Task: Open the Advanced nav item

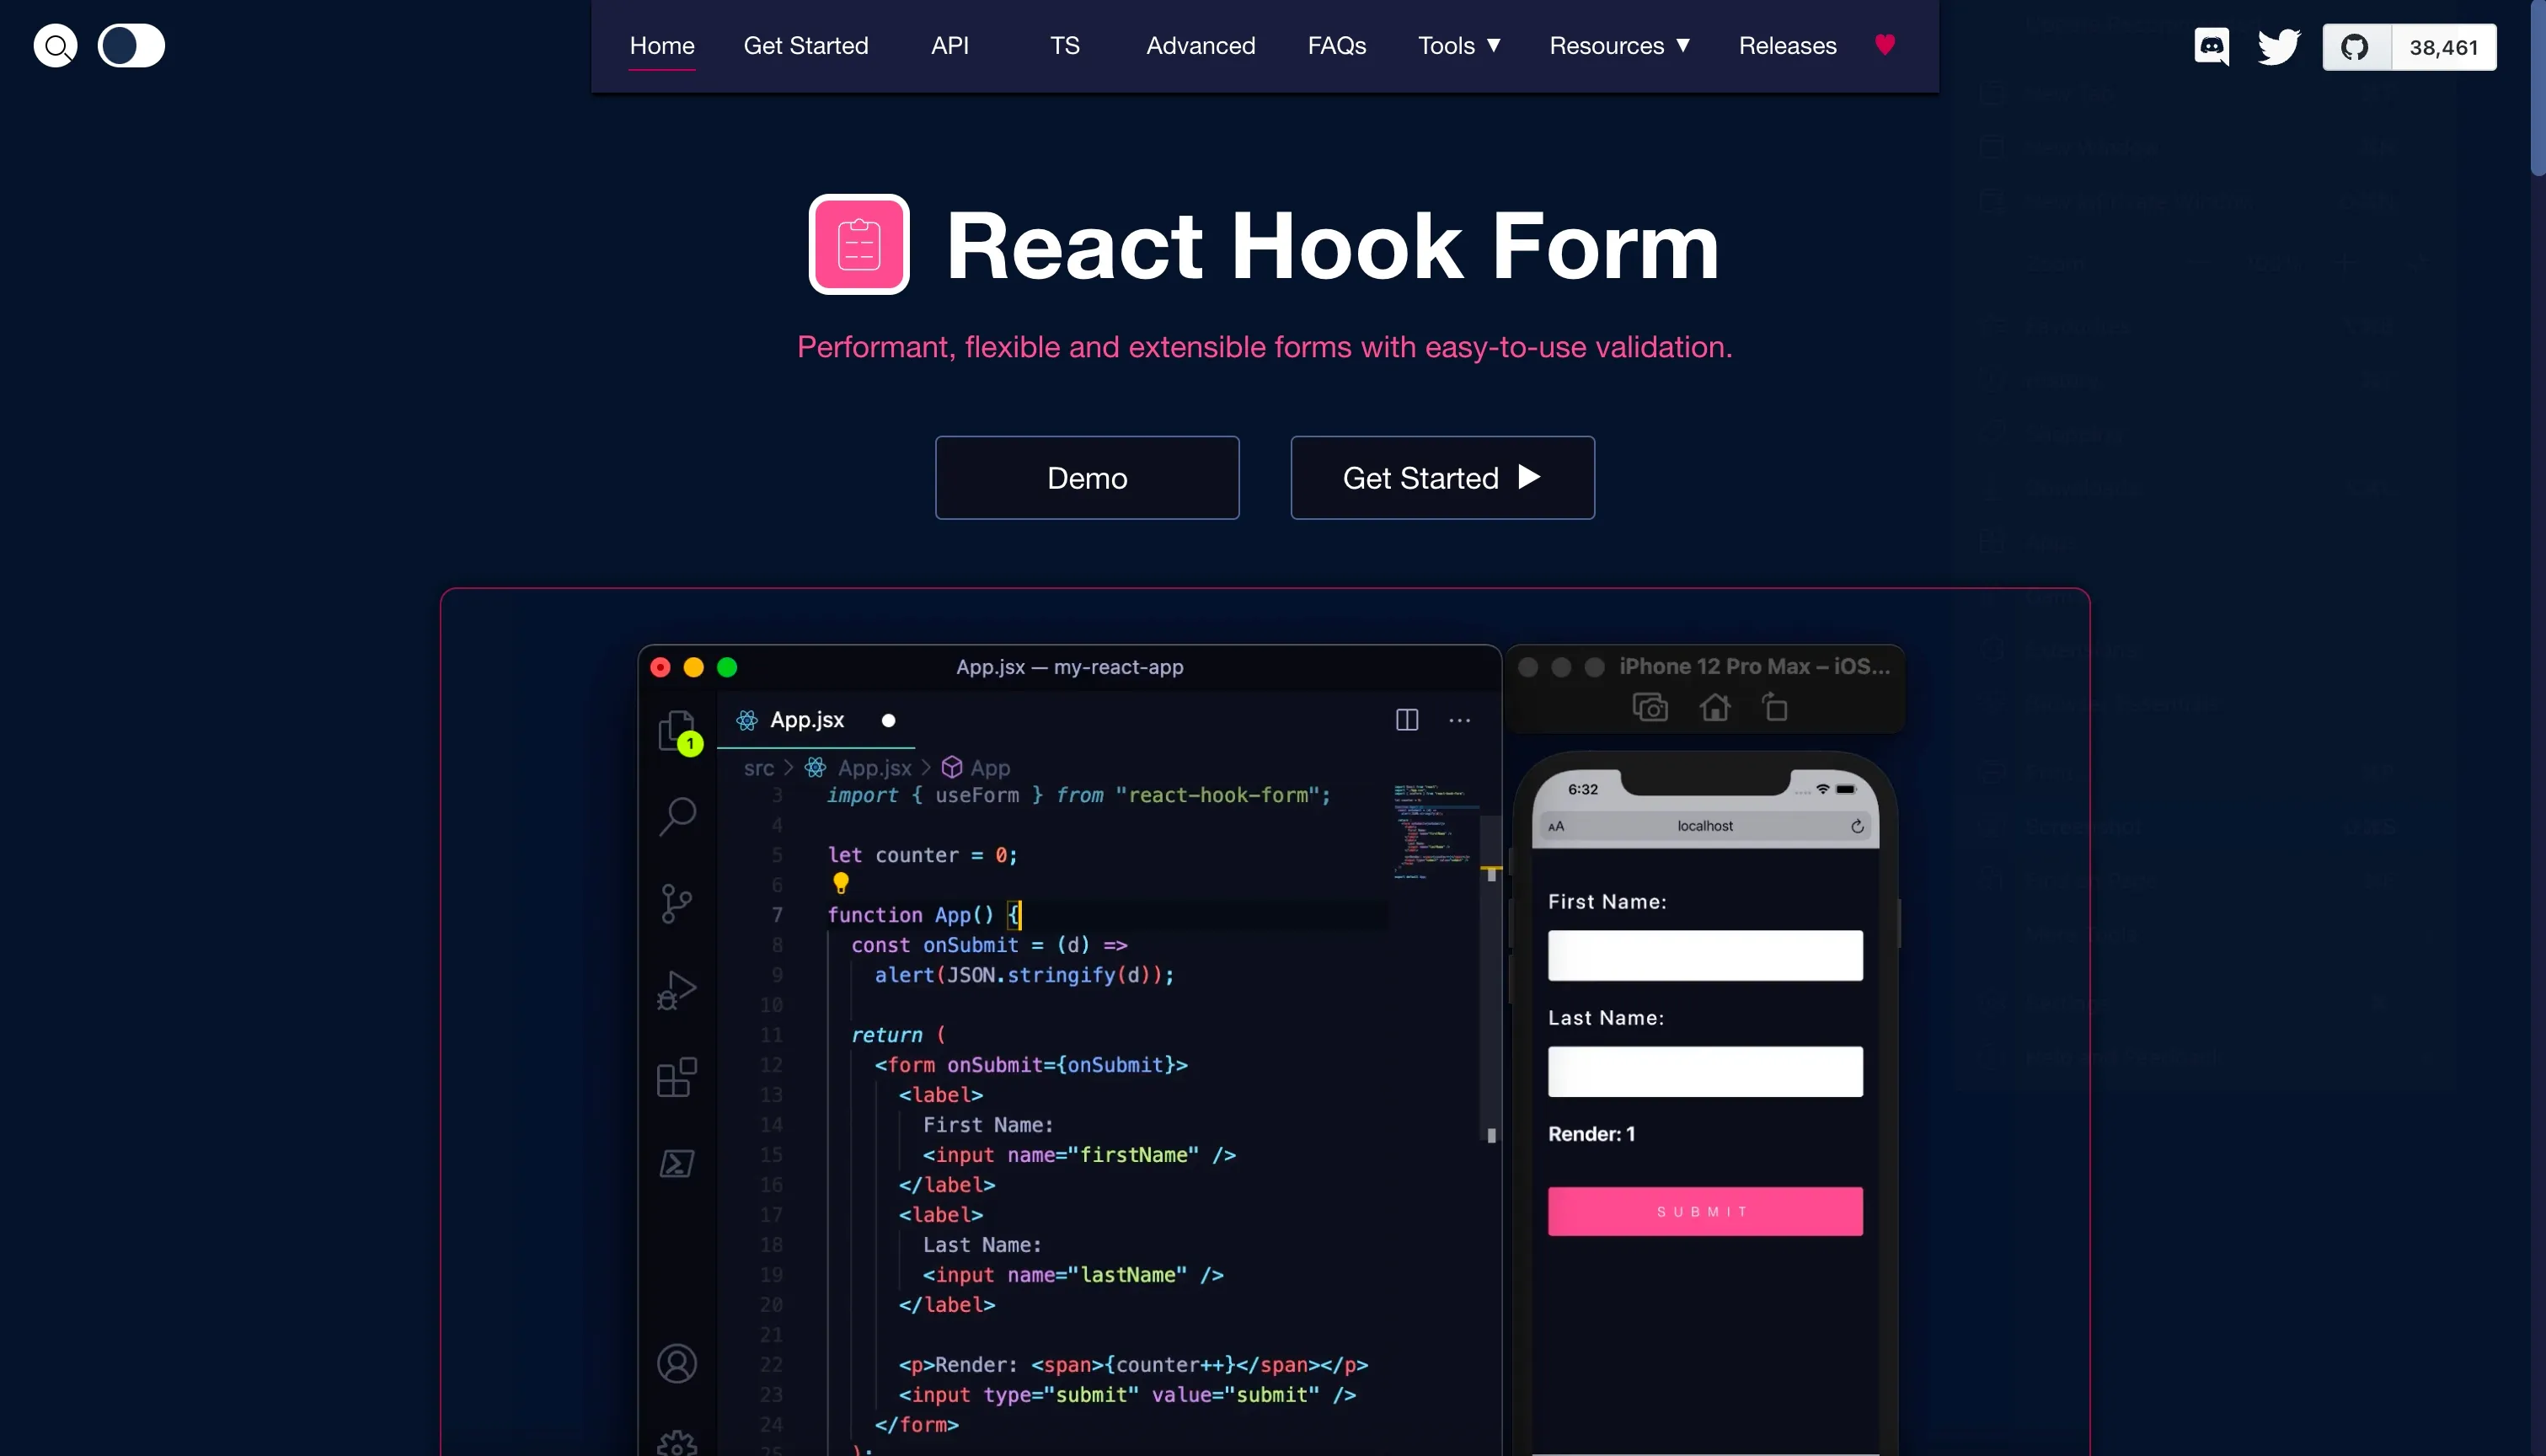Action: click(x=1201, y=46)
